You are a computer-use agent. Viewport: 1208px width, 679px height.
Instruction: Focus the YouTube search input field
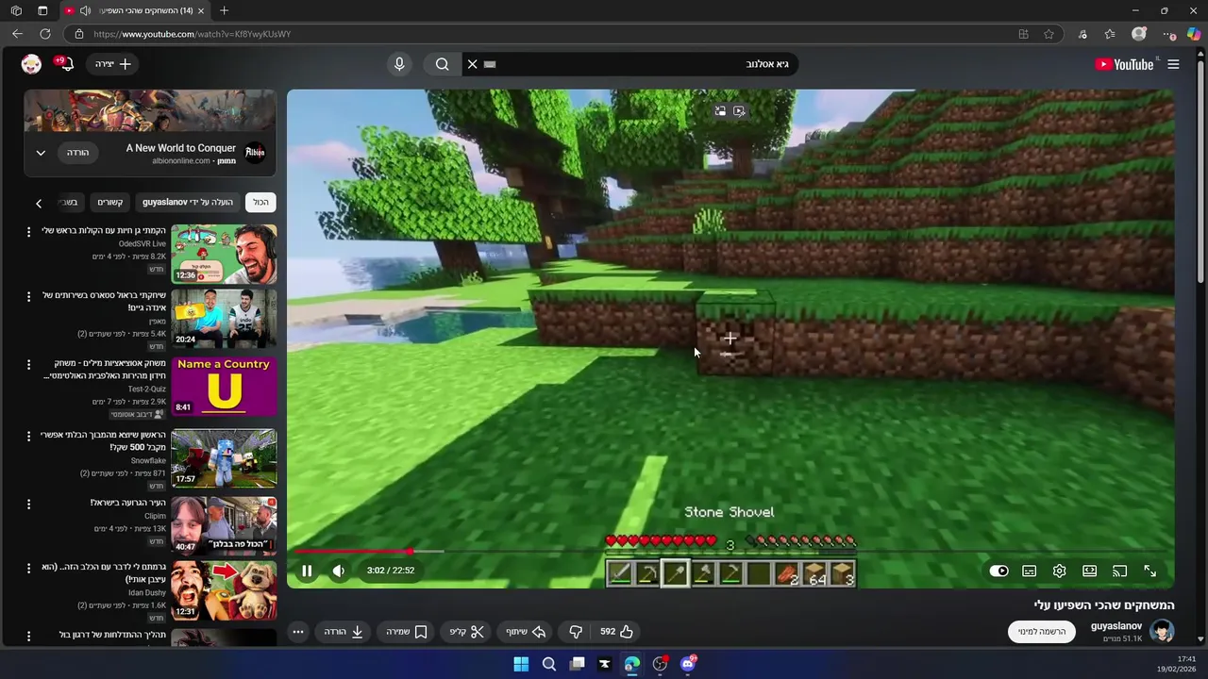[x=642, y=64]
